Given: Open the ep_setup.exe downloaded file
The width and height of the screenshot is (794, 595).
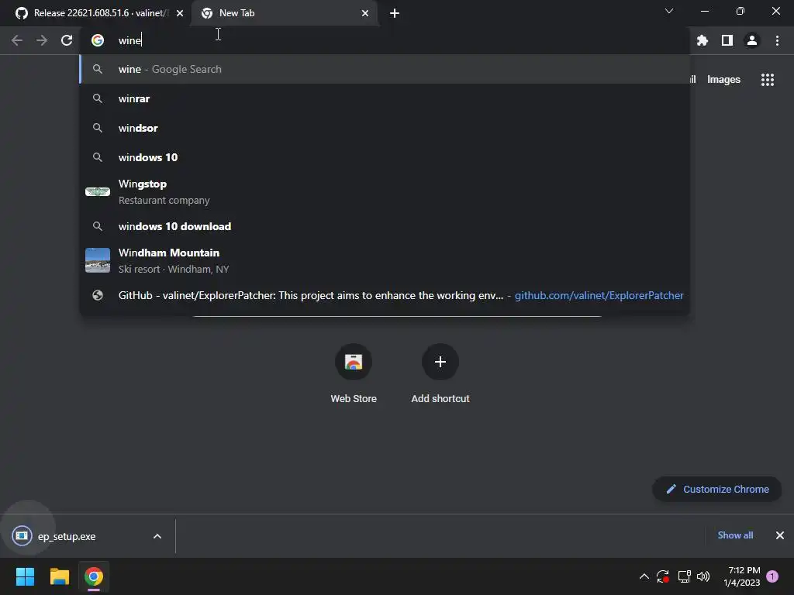Looking at the screenshot, I should tap(67, 536).
